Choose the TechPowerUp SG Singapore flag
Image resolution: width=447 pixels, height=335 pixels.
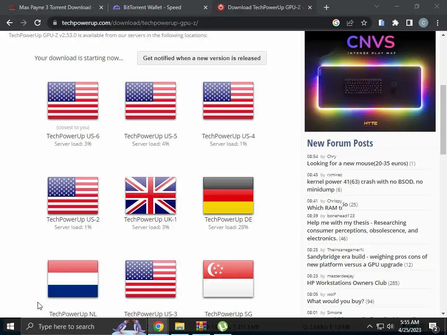[228, 279]
